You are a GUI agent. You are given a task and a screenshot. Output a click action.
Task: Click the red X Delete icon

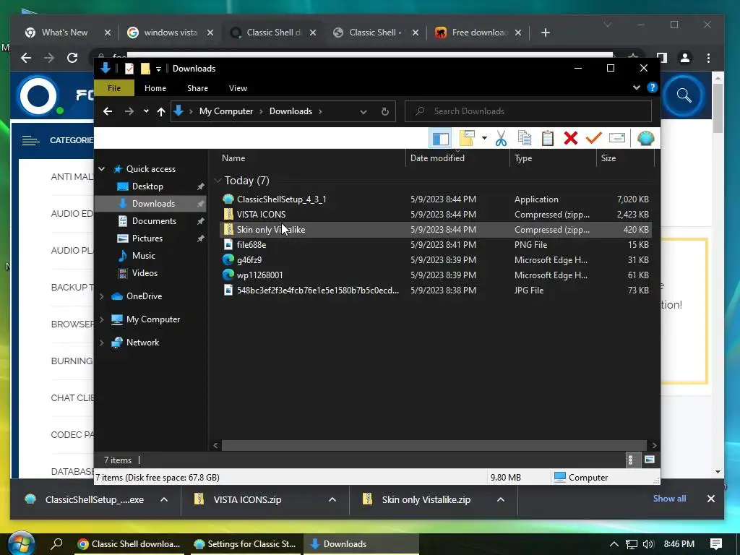(571, 138)
